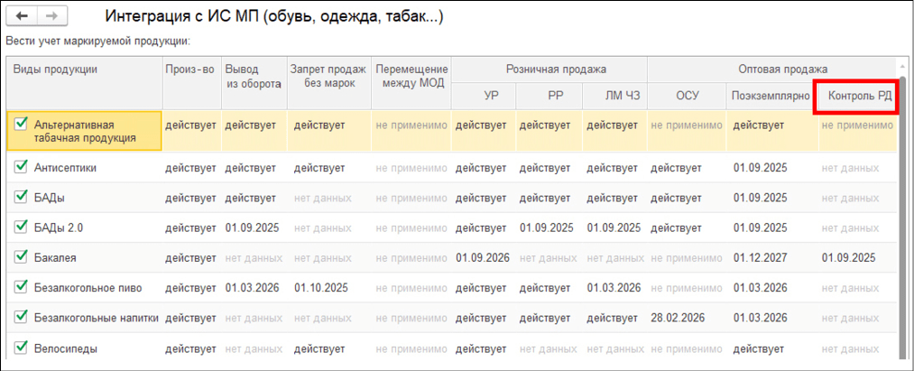Uncheck the Велосипеды product checkbox

point(22,347)
